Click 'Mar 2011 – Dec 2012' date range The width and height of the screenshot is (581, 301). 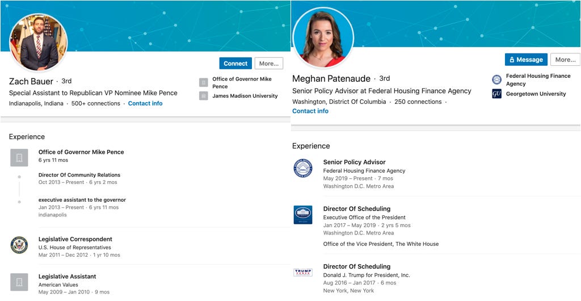coord(62,255)
